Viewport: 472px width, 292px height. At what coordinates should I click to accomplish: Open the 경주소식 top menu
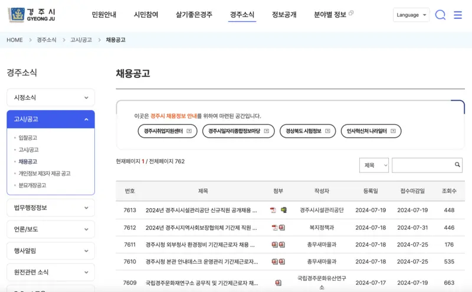pyautogui.click(x=242, y=14)
